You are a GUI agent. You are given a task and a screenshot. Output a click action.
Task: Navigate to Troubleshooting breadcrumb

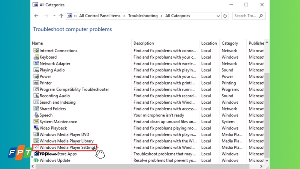tap(143, 16)
